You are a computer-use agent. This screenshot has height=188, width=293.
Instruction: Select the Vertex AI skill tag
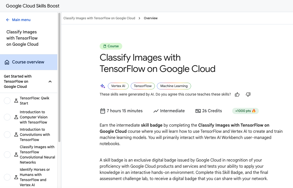coord(118,86)
